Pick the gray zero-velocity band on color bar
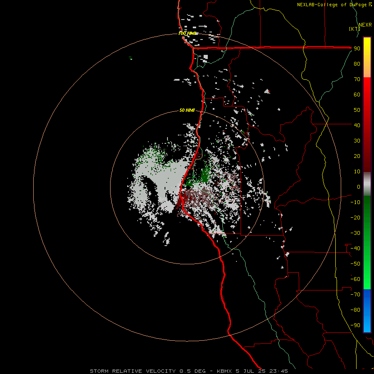 (x=367, y=184)
